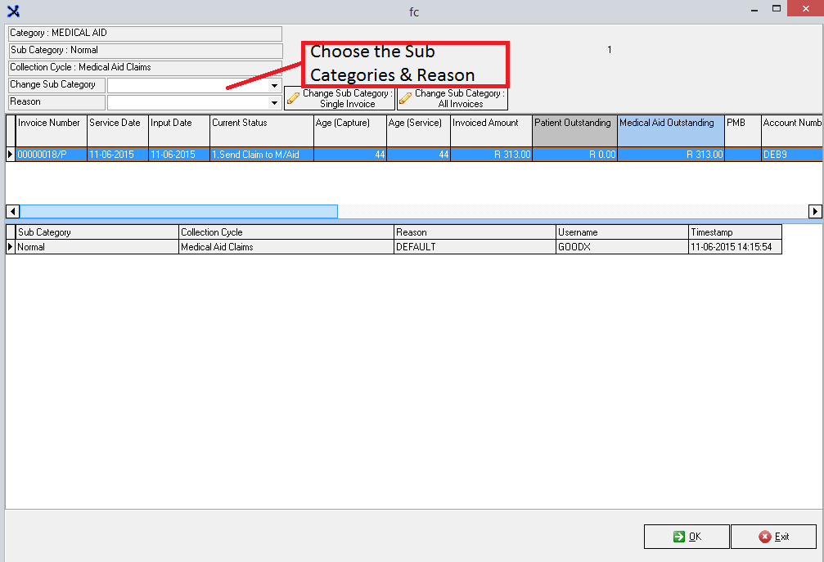Open the Change Sub Category dropdown
The image size is (824, 562).
pos(275,86)
